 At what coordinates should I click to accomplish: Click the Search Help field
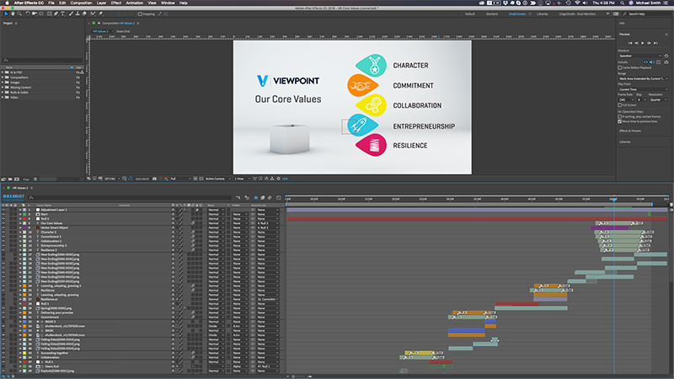click(x=647, y=13)
